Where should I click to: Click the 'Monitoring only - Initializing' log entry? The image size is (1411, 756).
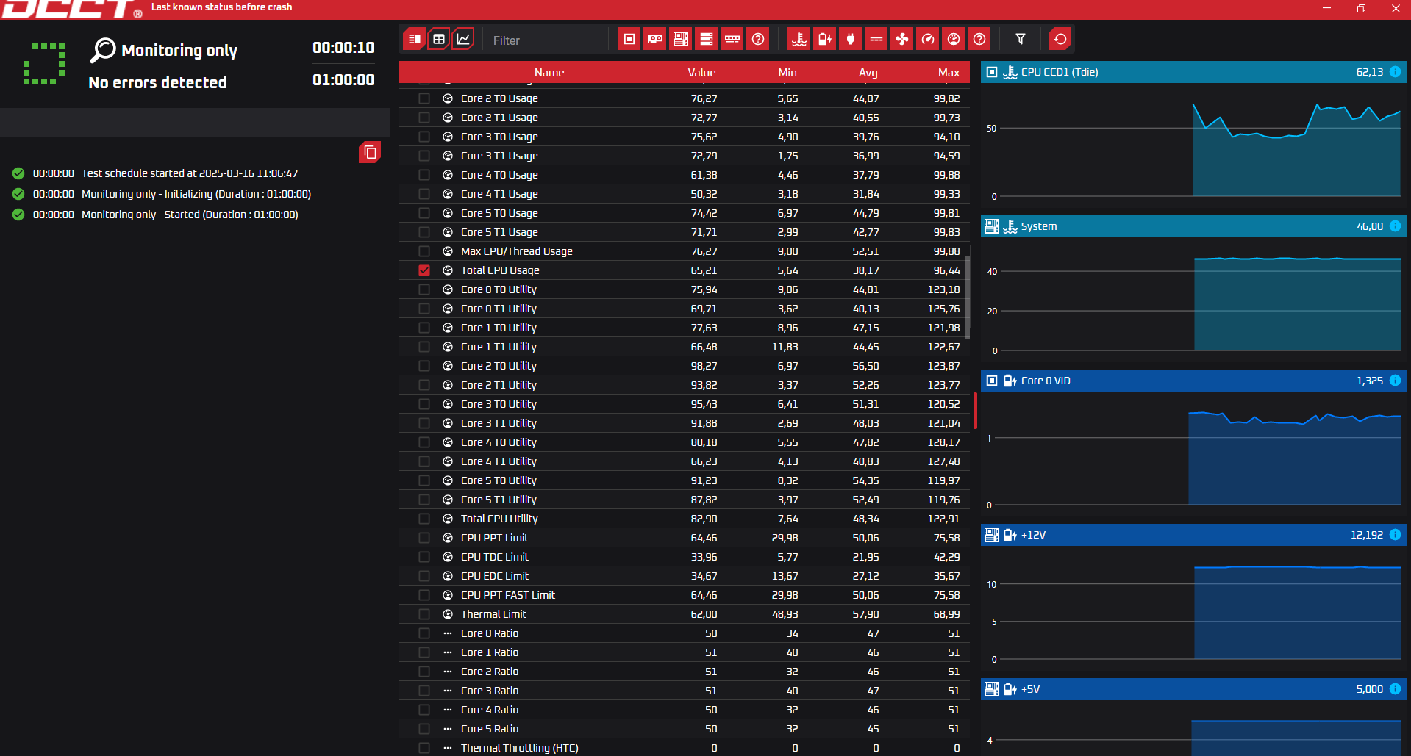196,194
